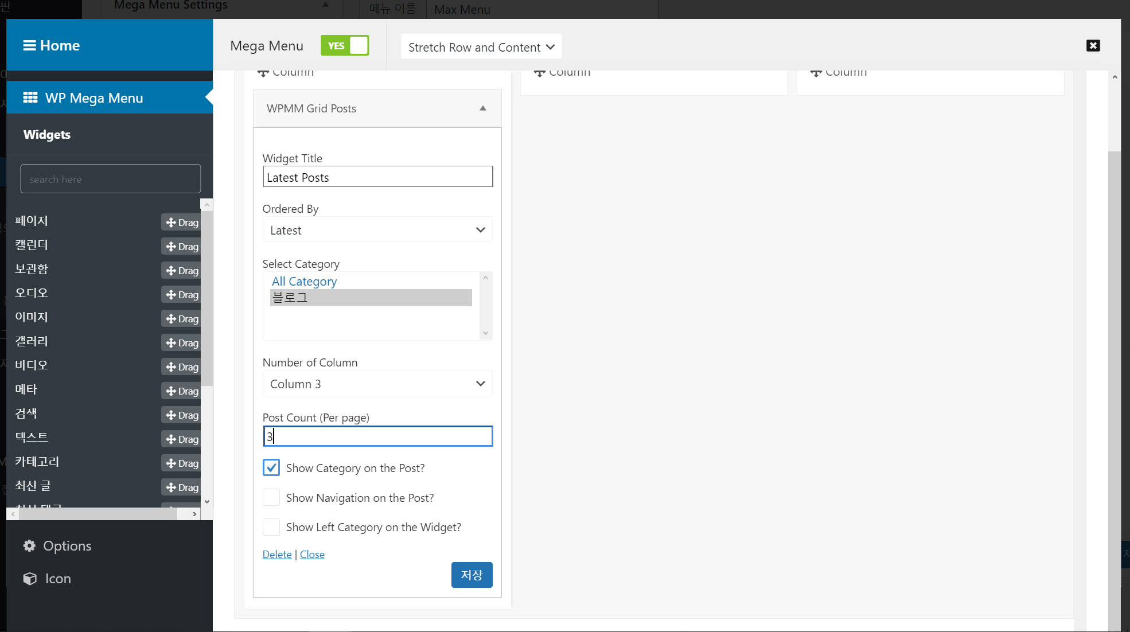Open Number of Column dropdown
Viewport: 1130px width, 632px height.
(x=377, y=384)
